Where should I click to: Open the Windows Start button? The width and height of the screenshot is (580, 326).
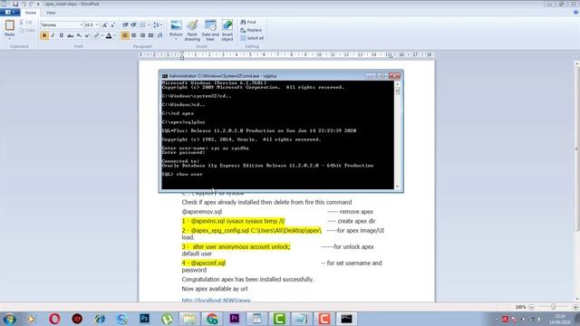(x=9, y=319)
